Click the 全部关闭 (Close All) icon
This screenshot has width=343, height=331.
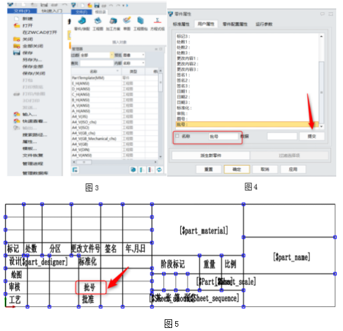pos(17,46)
